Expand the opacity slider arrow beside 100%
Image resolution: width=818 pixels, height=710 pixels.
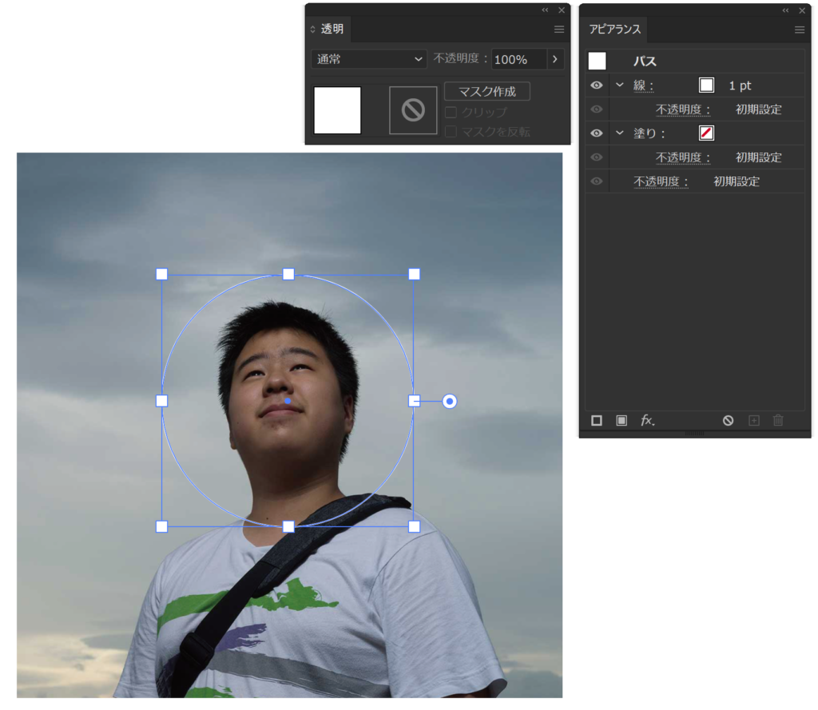(555, 59)
